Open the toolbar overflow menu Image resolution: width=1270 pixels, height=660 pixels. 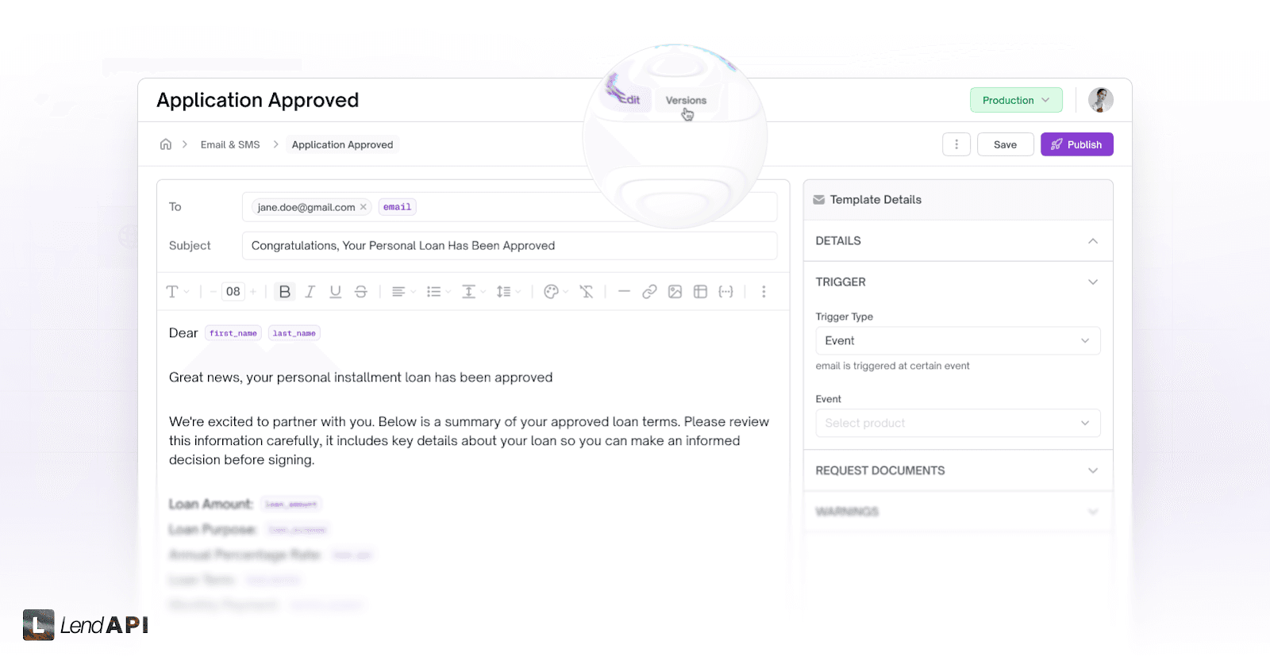pos(763,291)
